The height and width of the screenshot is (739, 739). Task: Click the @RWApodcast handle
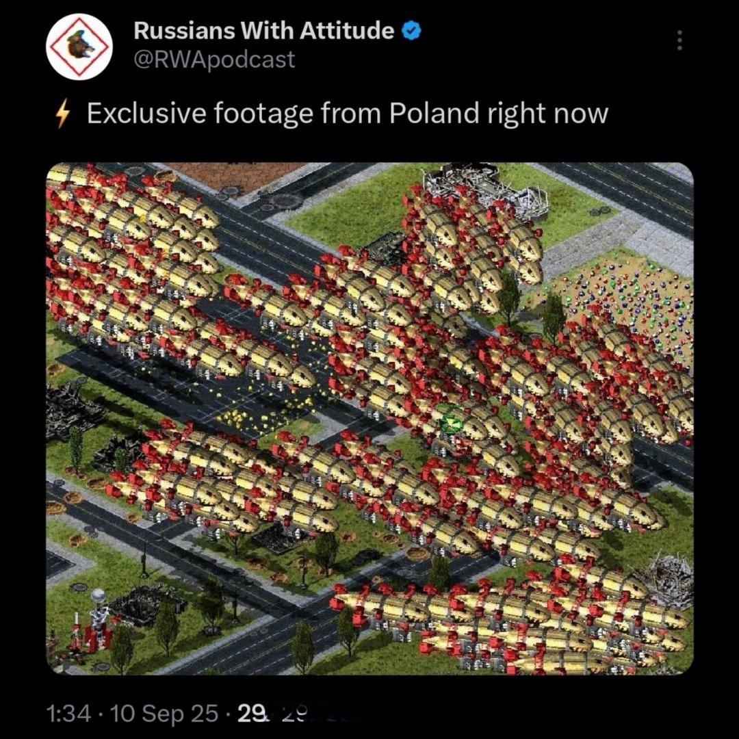click(214, 60)
